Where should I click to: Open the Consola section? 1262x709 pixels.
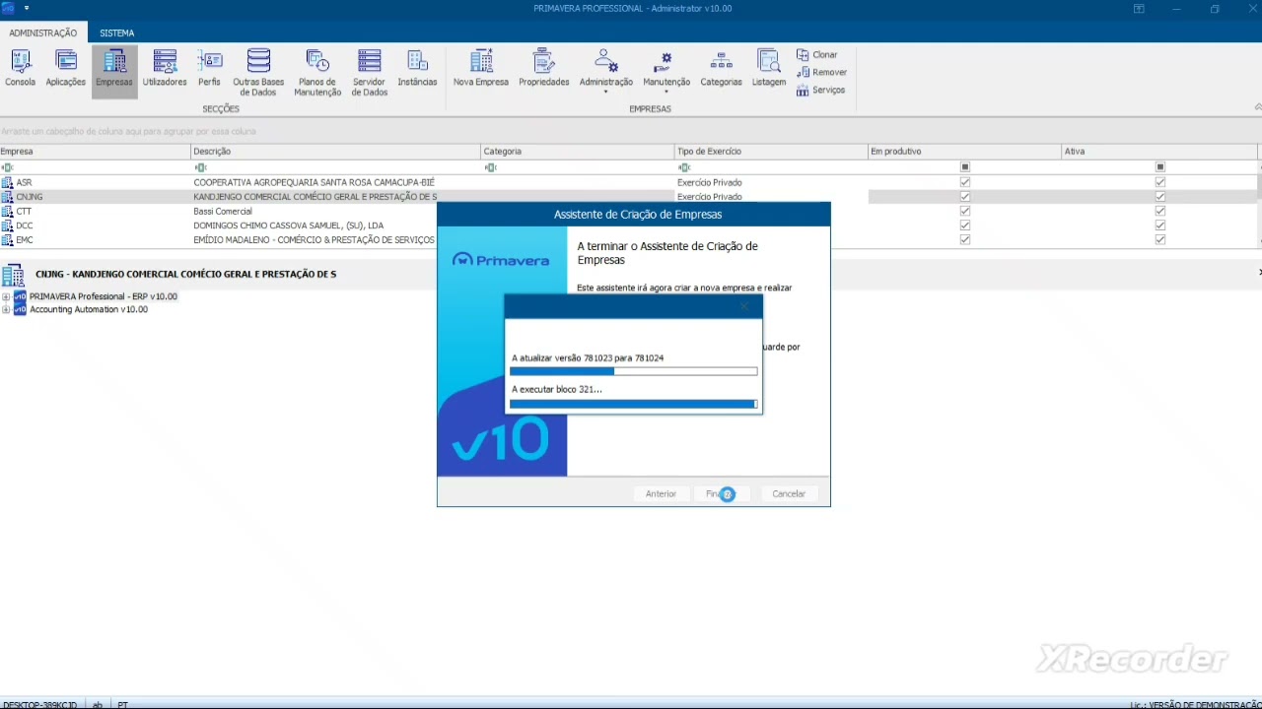coord(20,69)
